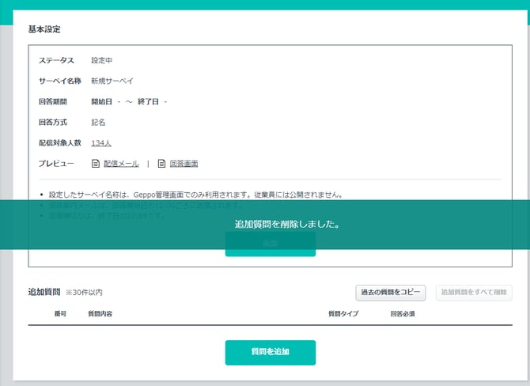530x386 pixels.
Task: Click the 質問を追加 button
Action: pyautogui.click(x=271, y=353)
